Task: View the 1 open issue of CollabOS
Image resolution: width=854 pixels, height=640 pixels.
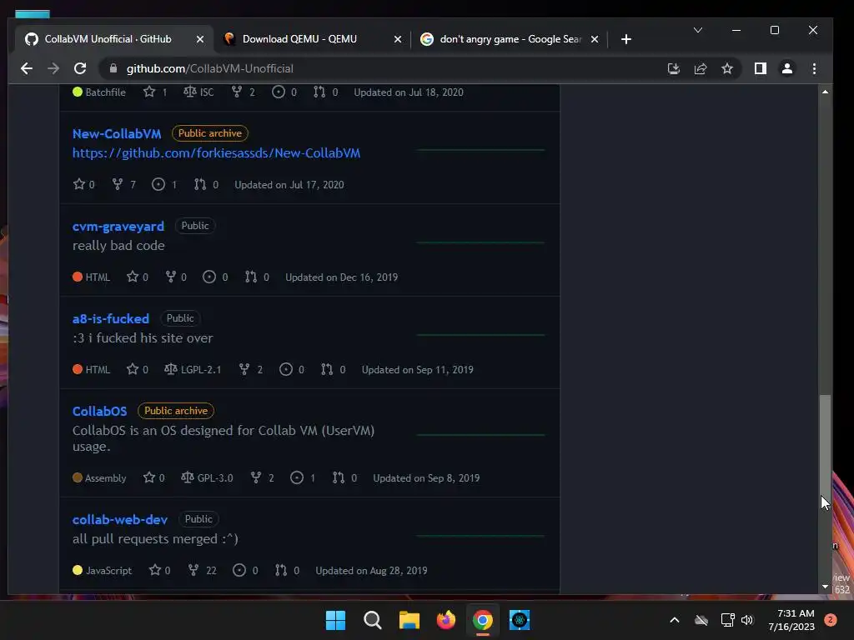Action: coord(303,477)
